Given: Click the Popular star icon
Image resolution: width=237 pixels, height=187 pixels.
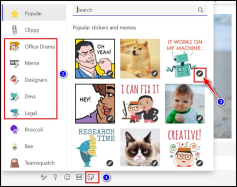Looking at the screenshot, I should [x=14, y=13].
